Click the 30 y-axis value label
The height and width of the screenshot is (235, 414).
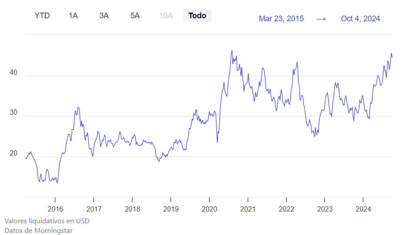click(13, 113)
